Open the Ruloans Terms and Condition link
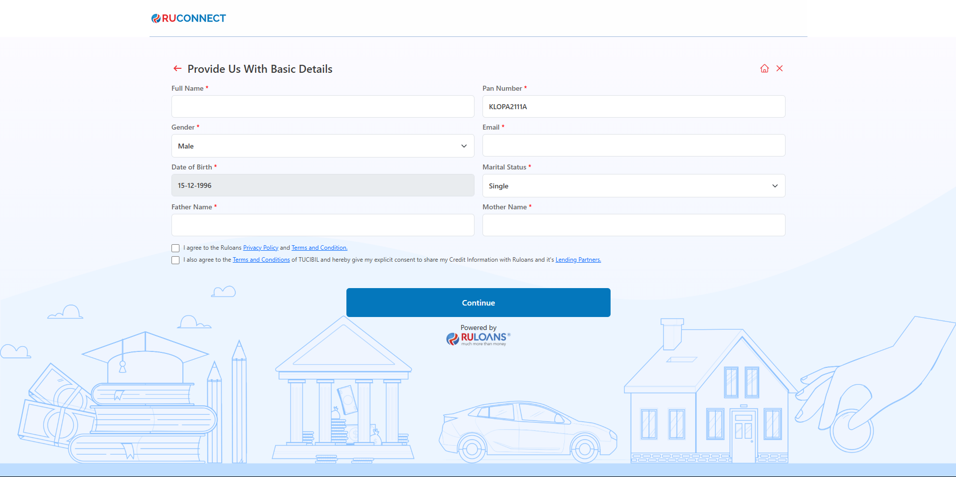Screen dimensions: 956x477 click(319, 248)
